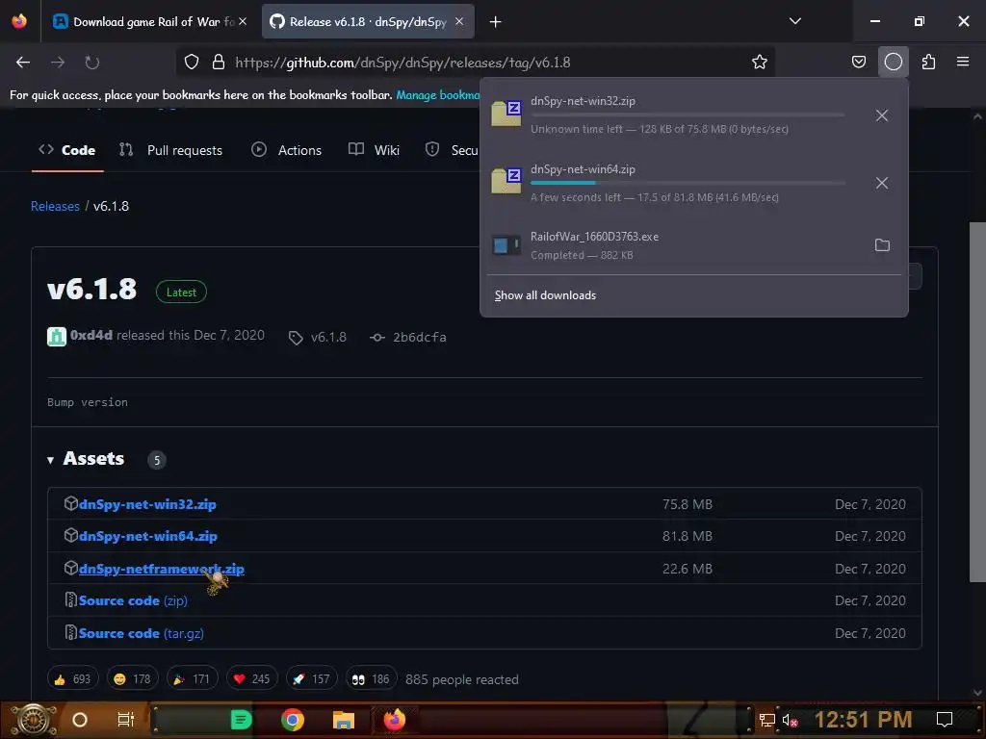Download dnSpy-net-win64.zip asset
This screenshot has width=986, height=739.
pos(147,537)
